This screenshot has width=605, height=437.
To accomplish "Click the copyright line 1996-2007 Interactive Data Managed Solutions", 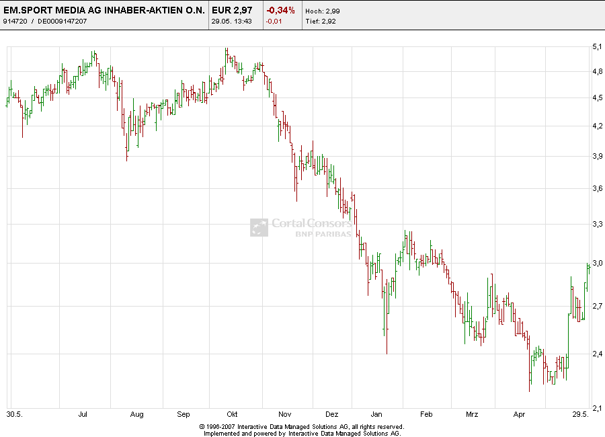I will pos(302,426).
